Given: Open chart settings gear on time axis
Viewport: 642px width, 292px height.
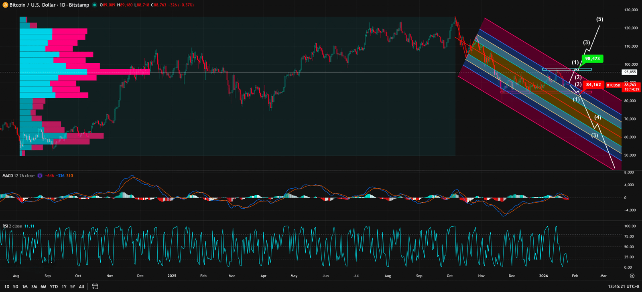Looking at the screenshot, I should tap(632, 276).
